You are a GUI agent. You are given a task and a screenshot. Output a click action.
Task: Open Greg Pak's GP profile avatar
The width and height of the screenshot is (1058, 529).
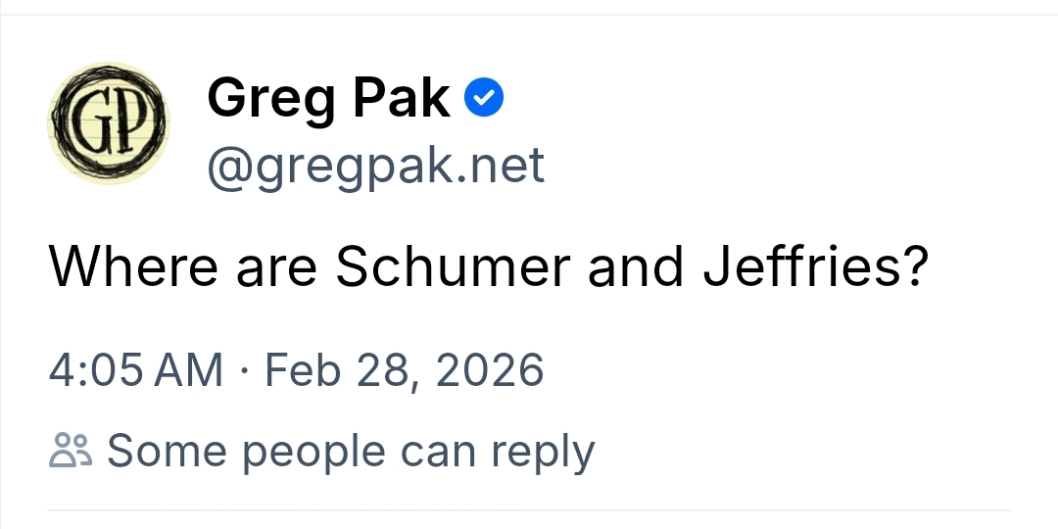pyautogui.click(x=109, y=122)
